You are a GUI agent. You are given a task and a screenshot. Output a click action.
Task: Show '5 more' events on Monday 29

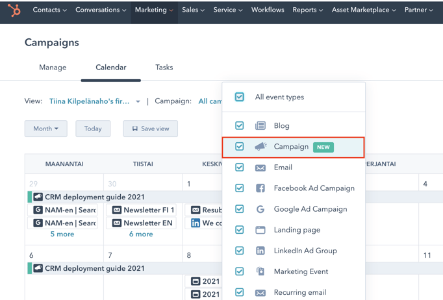[62, 234]
